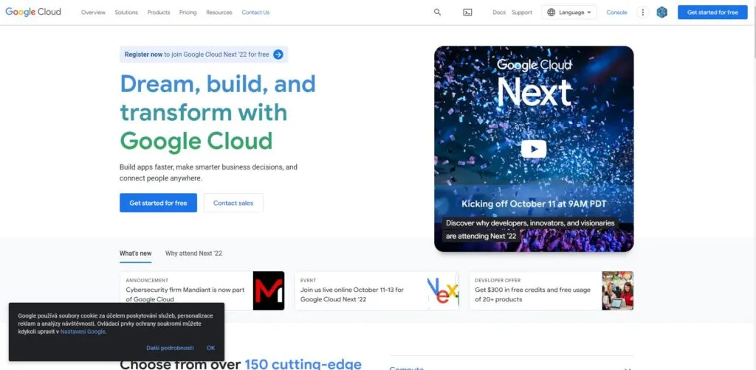
Task: Click the Mandiant M logo thumbnail
Action: point(269,290)
